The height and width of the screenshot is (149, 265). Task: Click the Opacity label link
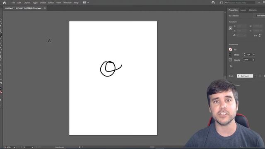(x=237, y=60)
